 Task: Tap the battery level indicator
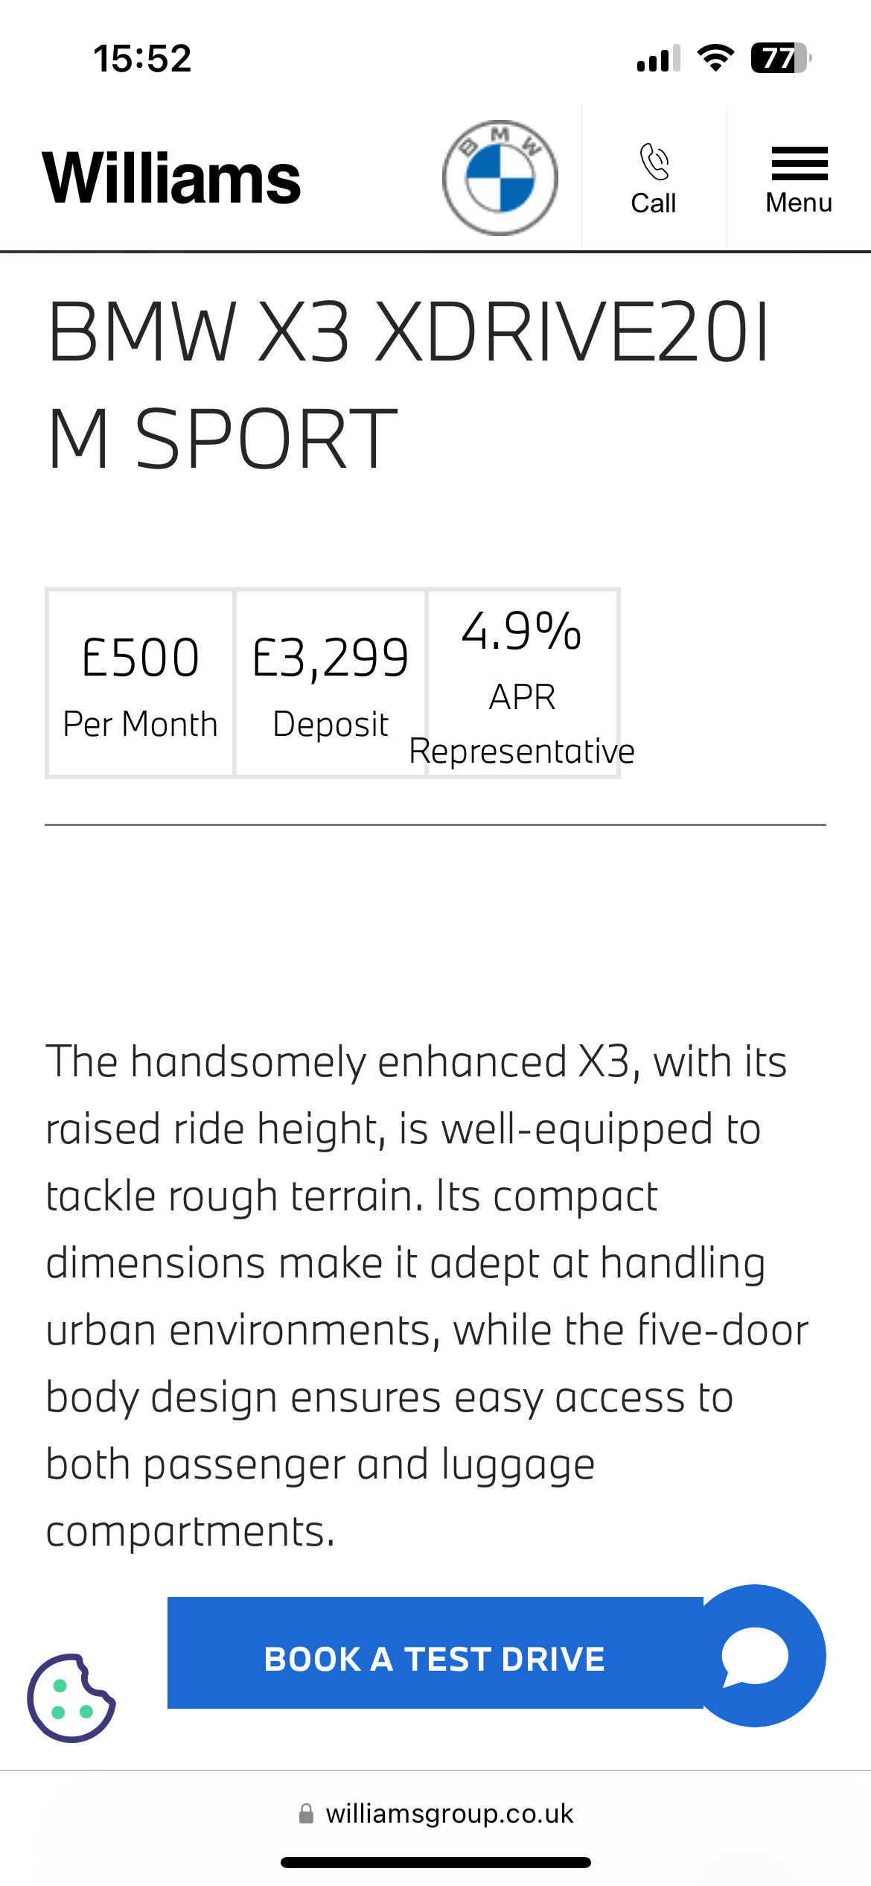pos(779,58)
